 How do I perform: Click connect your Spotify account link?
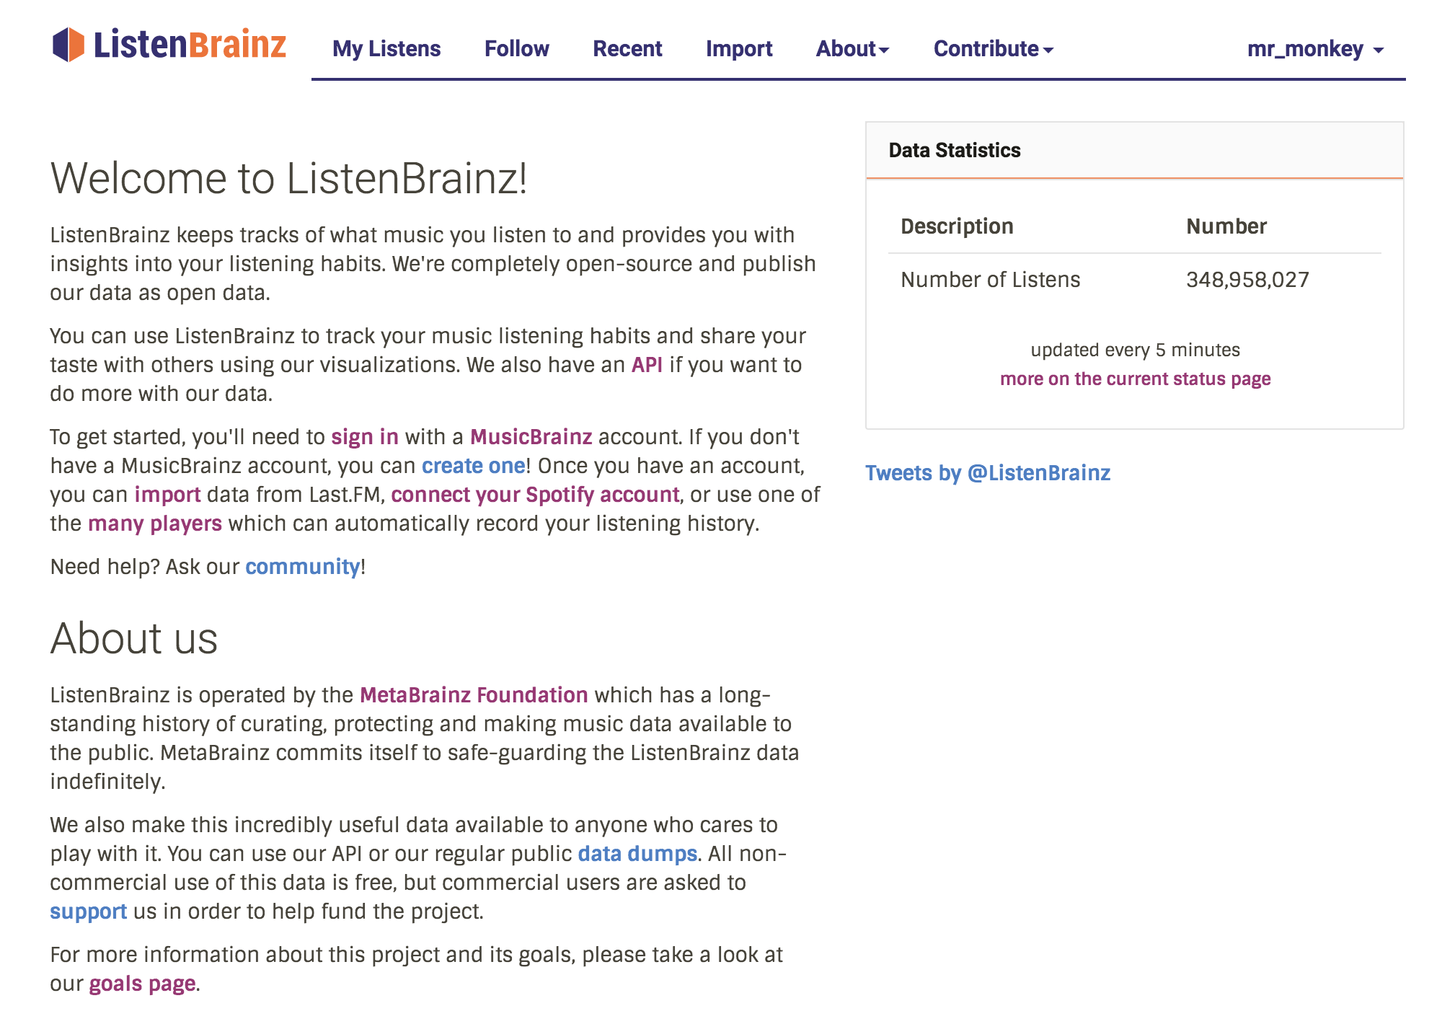(535, 495)
